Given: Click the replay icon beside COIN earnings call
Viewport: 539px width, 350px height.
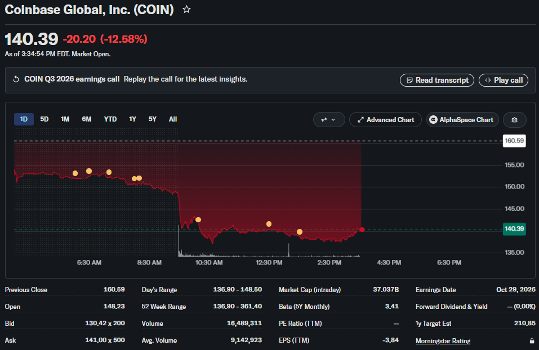Looking at the screenshot, I should click(x=16, y=79).
